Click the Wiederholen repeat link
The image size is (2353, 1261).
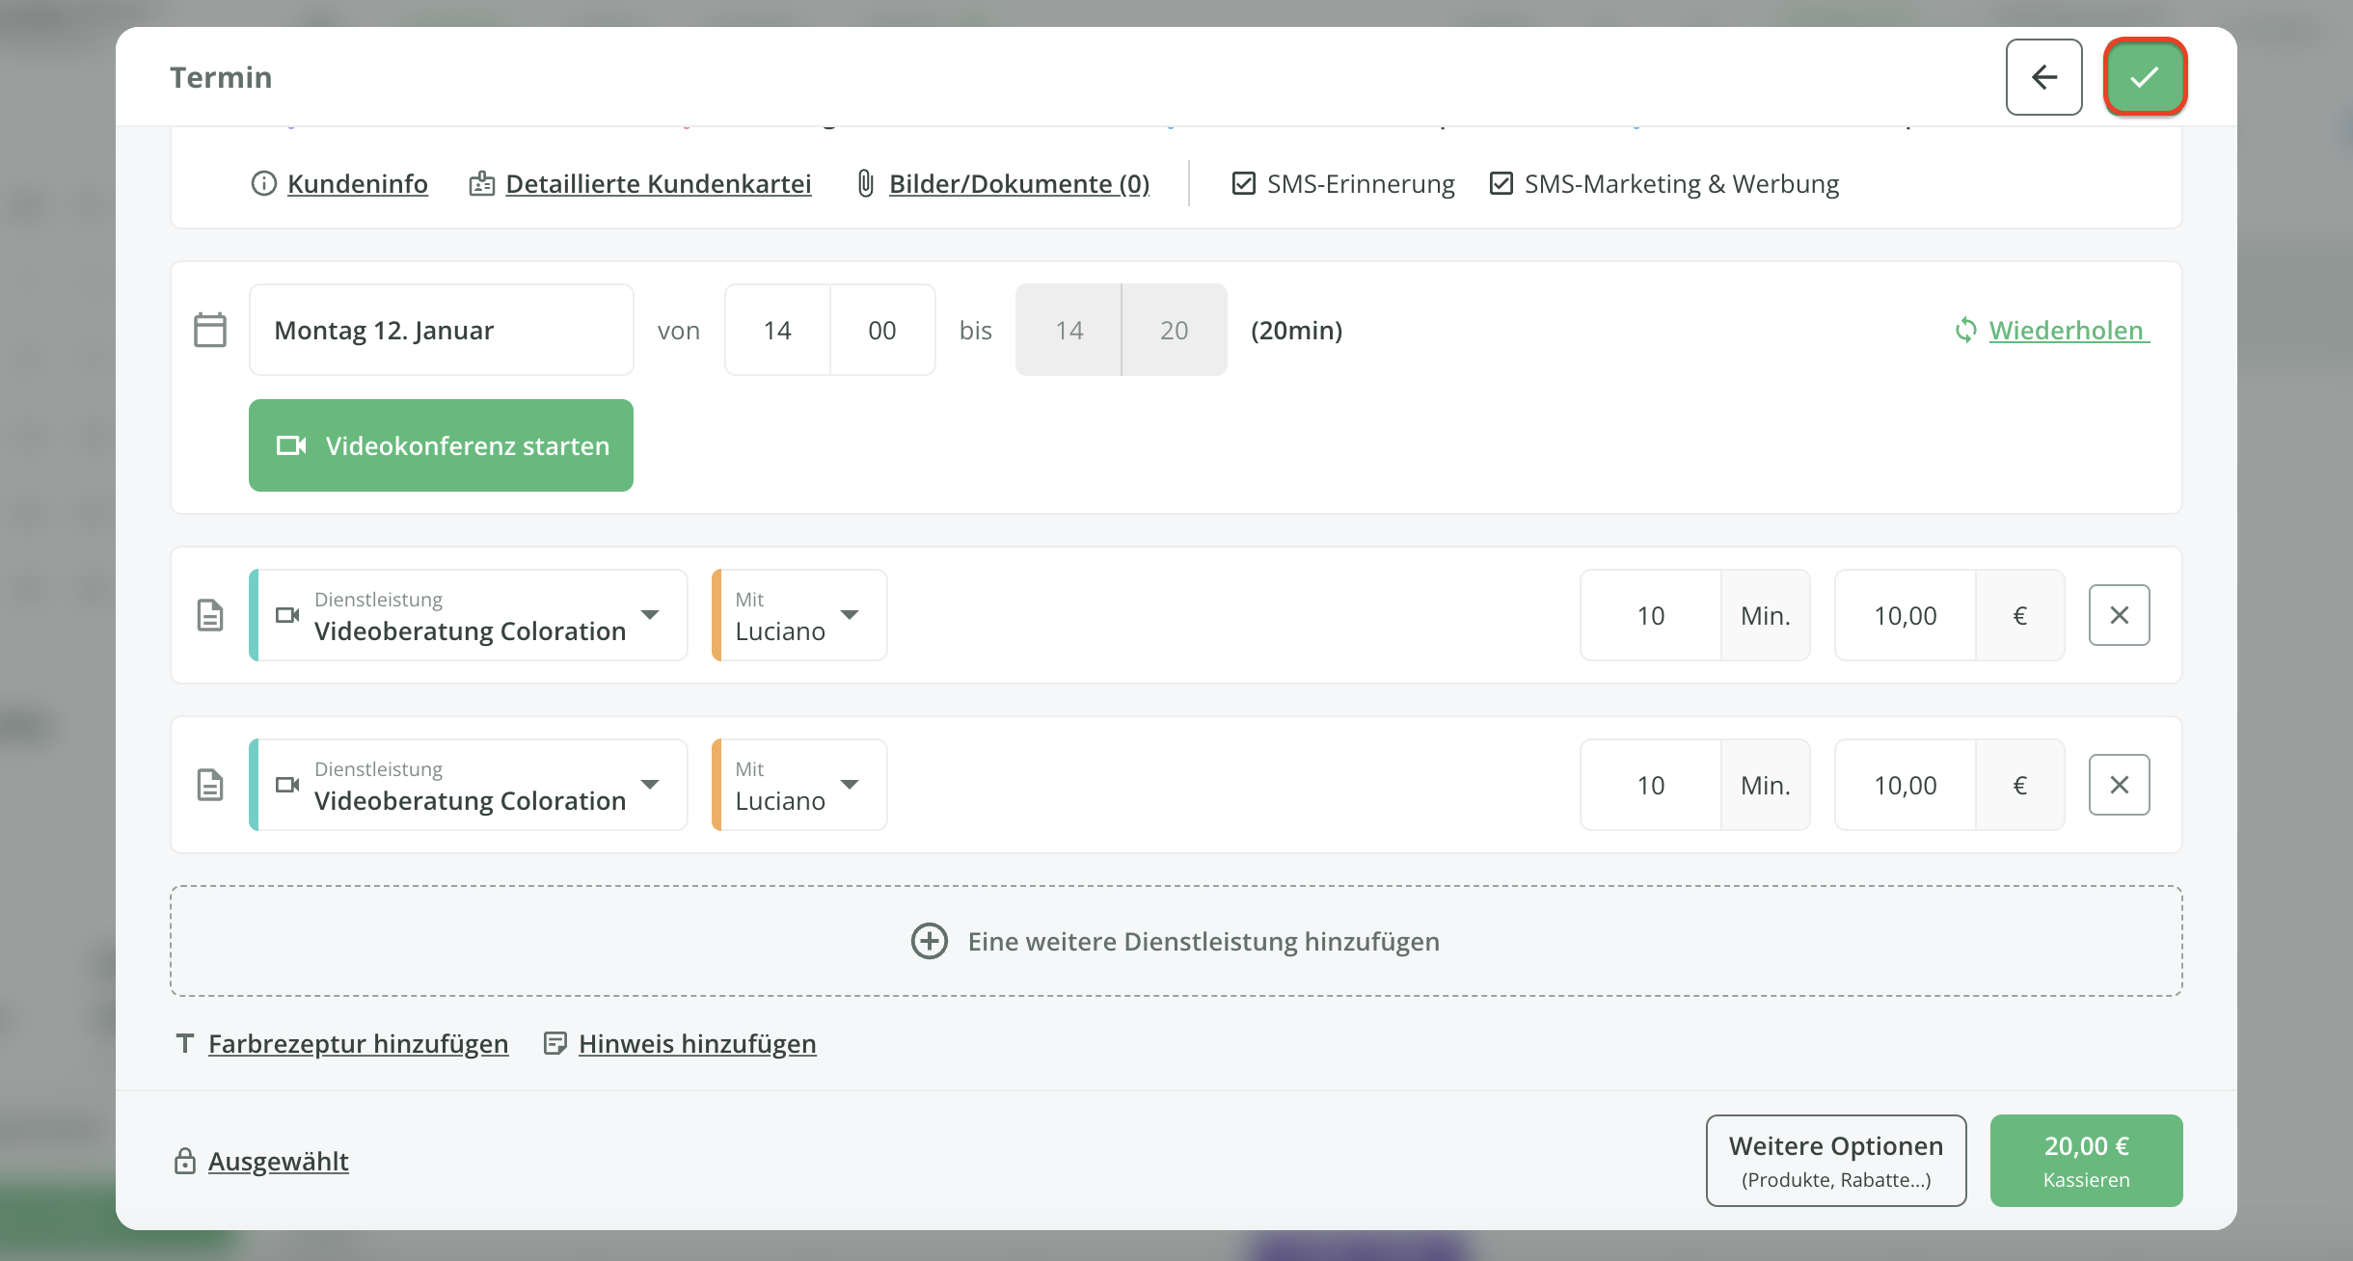2067,330
